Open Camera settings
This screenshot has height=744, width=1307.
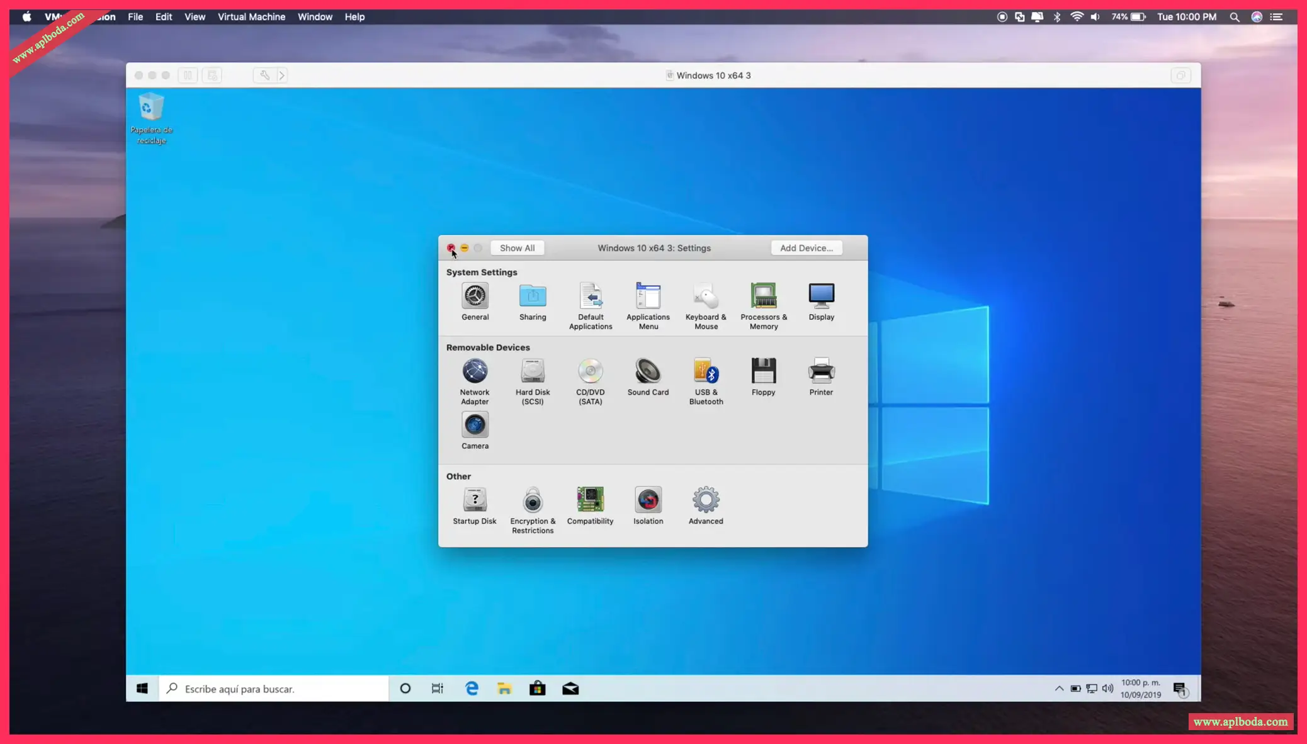pos(475,431)
